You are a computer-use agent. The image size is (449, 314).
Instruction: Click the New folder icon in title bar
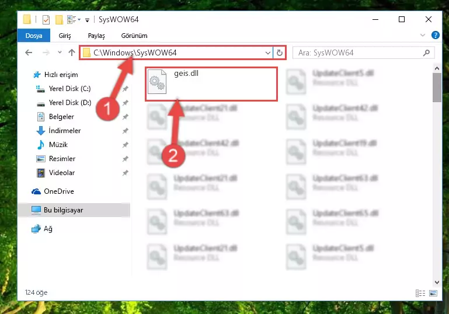tap(59, 19)
